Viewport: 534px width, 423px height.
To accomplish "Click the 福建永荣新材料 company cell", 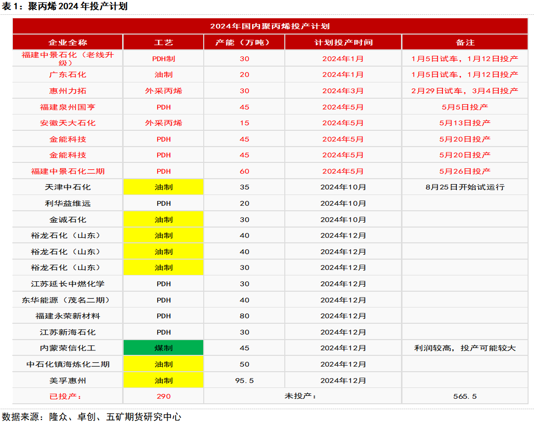I will [x=67, y=316].
